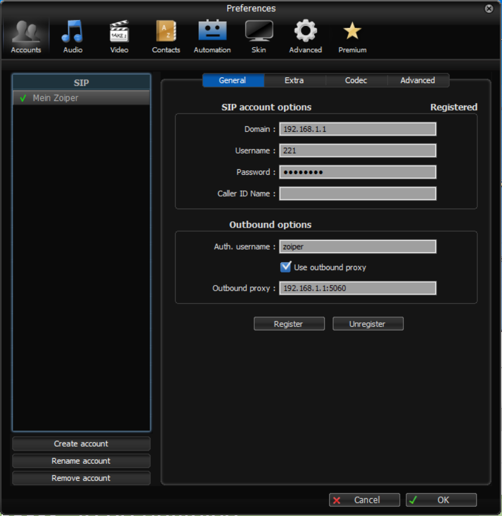502x516 pixels.
Task: Disable the Use outbound proxy checkbox
Action: (285, 266)
